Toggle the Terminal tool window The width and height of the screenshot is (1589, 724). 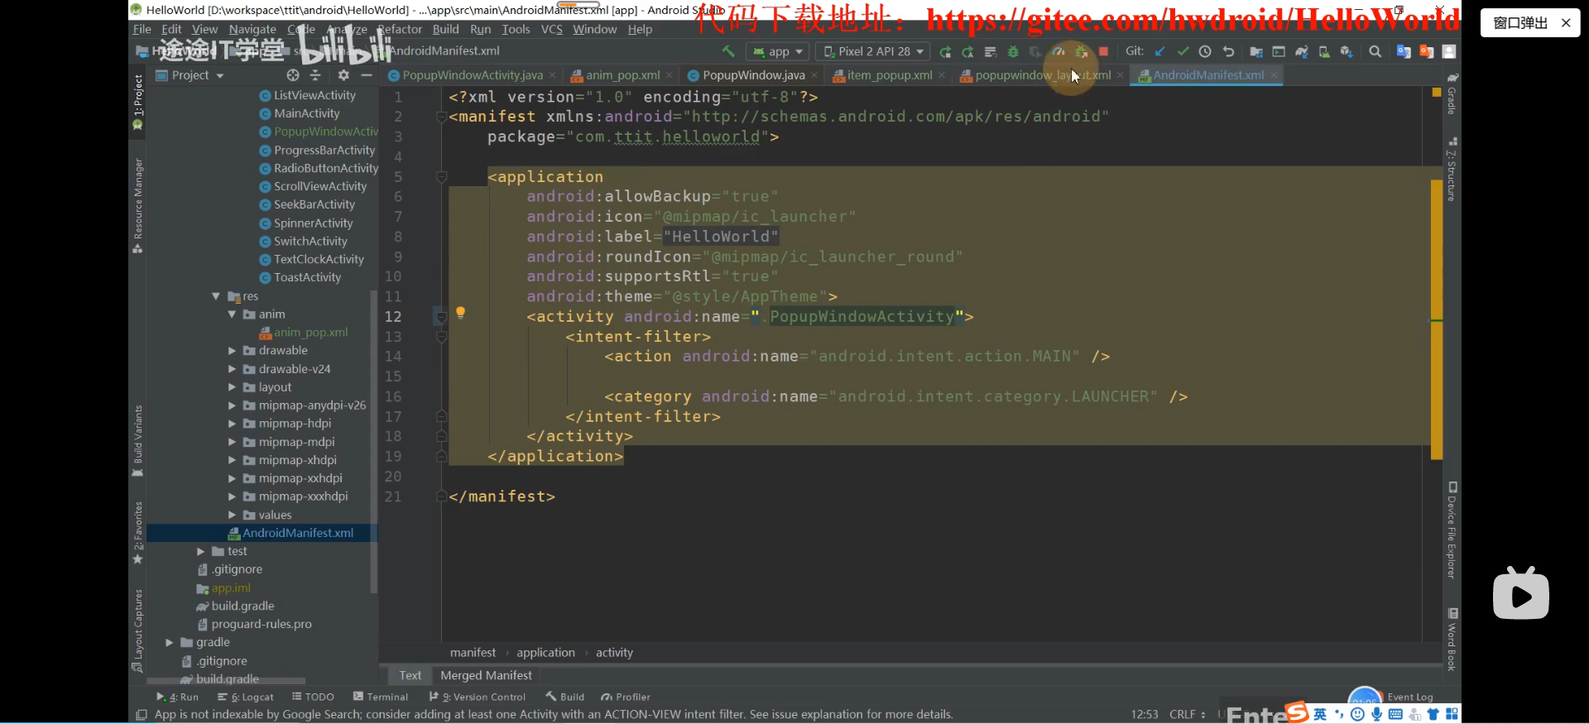click(x=381, y=697)
